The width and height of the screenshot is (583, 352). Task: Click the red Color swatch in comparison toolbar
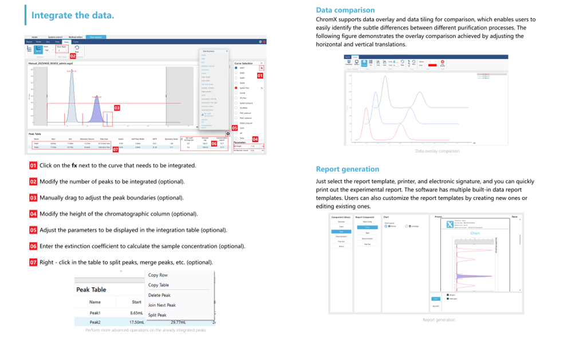click(x=432, y=65)
